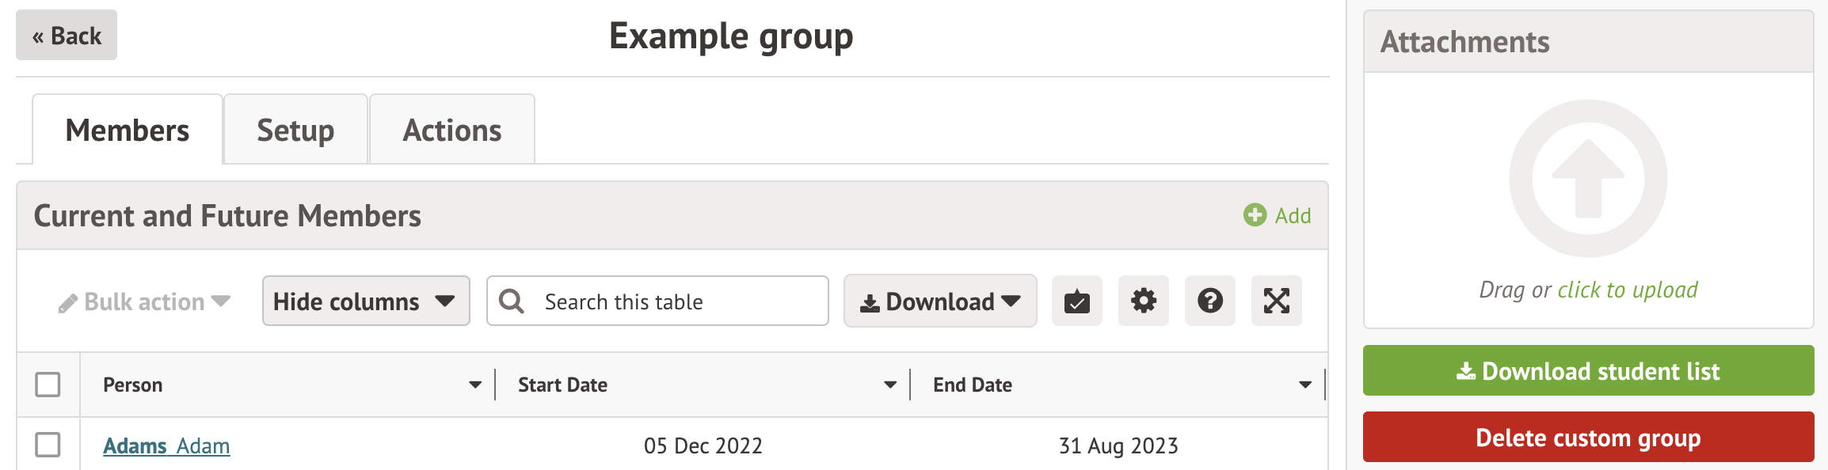Click the pencil icon beside Bulk action

click(x=68, y=303)
